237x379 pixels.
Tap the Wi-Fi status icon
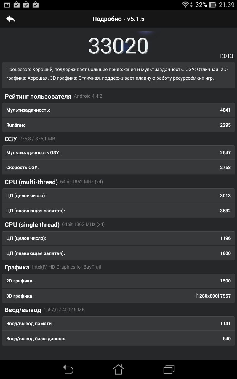[x=185, y=4]
